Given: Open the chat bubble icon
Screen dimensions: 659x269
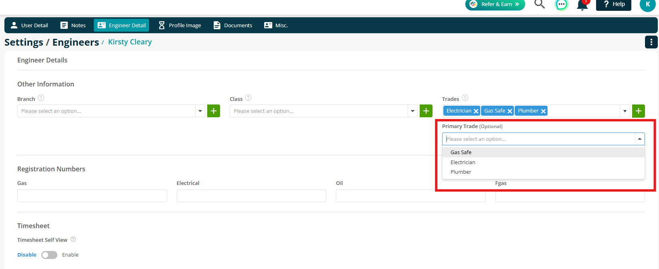Looking at the screenshot, I should point(561,4).
